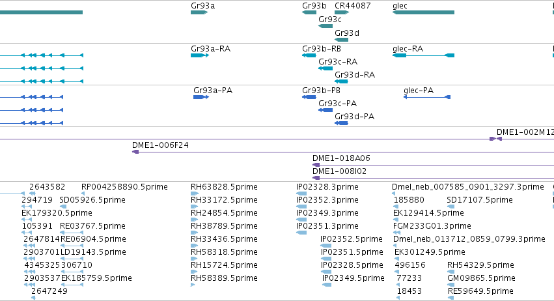Select the DME1-018A06 clone arrowhead
The image size is (554, 301).
tap(316, 165)
